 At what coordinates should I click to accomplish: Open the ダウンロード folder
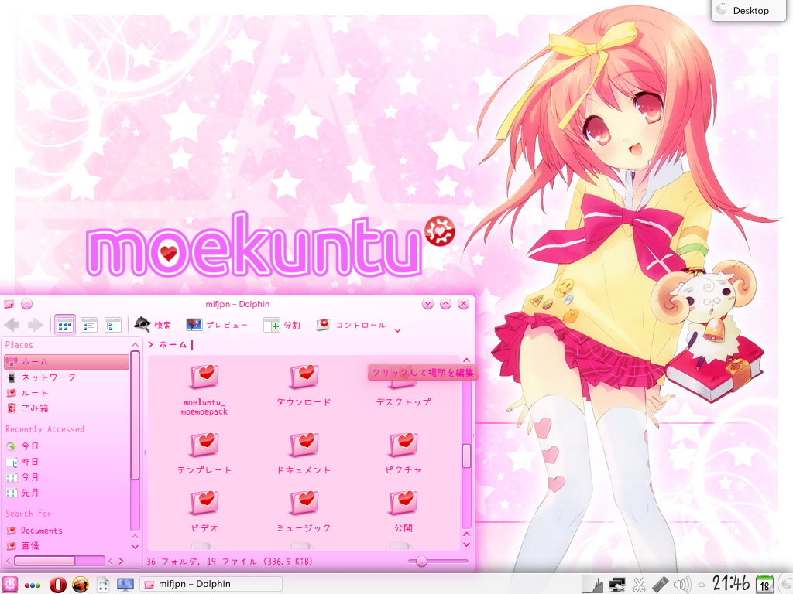click(x=304, y=385)
